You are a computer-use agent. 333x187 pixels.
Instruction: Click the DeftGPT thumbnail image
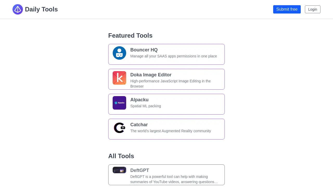pyautogui.click(x=119, y=170)
